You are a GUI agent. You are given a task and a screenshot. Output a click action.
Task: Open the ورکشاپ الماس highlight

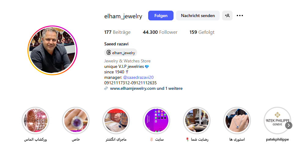point(35,121)
